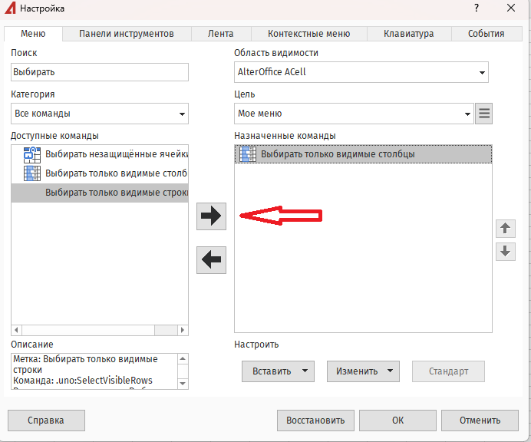Viewport: 531px width, 442px height.
Task: Open the hamburger menu beside Цель
Action: pyautogui.click(x=483, y=114)
